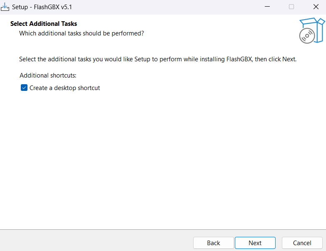Click the separator line above footer buttons
Image resolution: width=326 pixels, height=251 pixels.
pyautogui.click(x=163, y=230)
